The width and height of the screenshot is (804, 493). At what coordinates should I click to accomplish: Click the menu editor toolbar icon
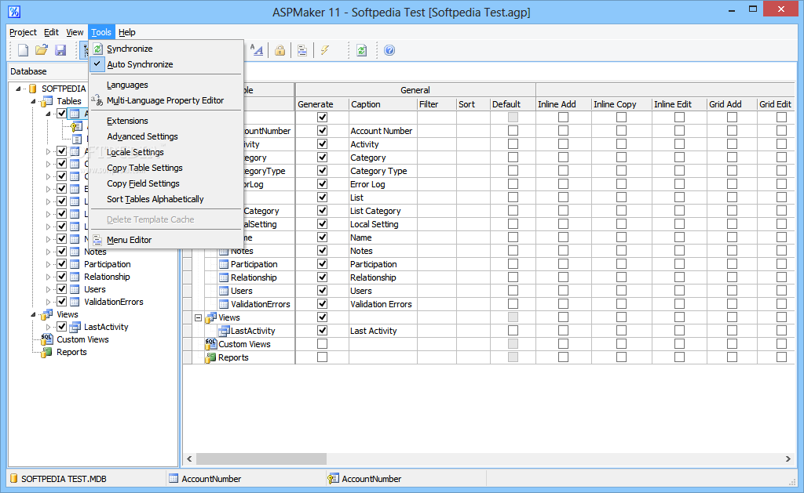pos(302,50)
